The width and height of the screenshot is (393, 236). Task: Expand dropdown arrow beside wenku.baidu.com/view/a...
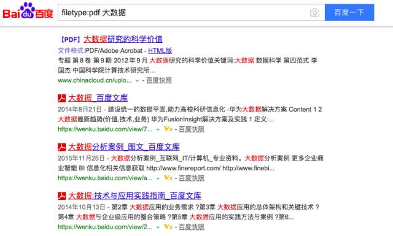158,178
